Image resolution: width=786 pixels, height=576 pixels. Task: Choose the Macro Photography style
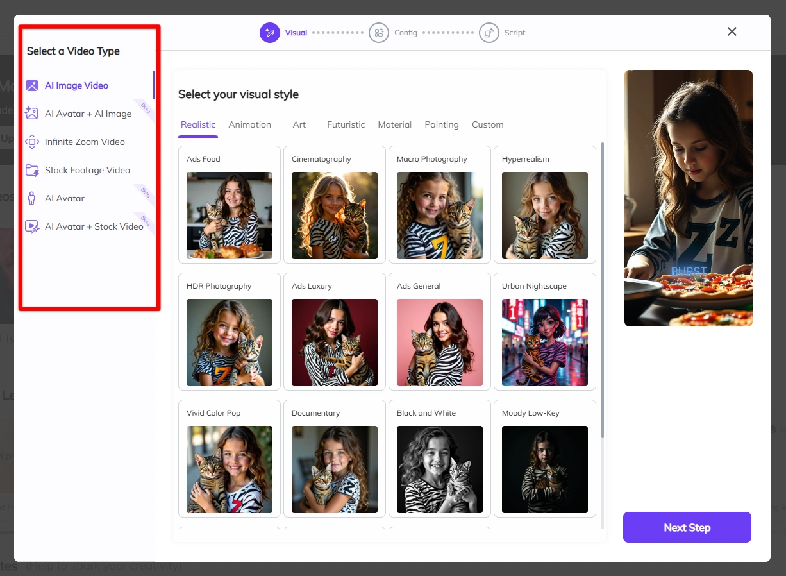pos(440,205)
